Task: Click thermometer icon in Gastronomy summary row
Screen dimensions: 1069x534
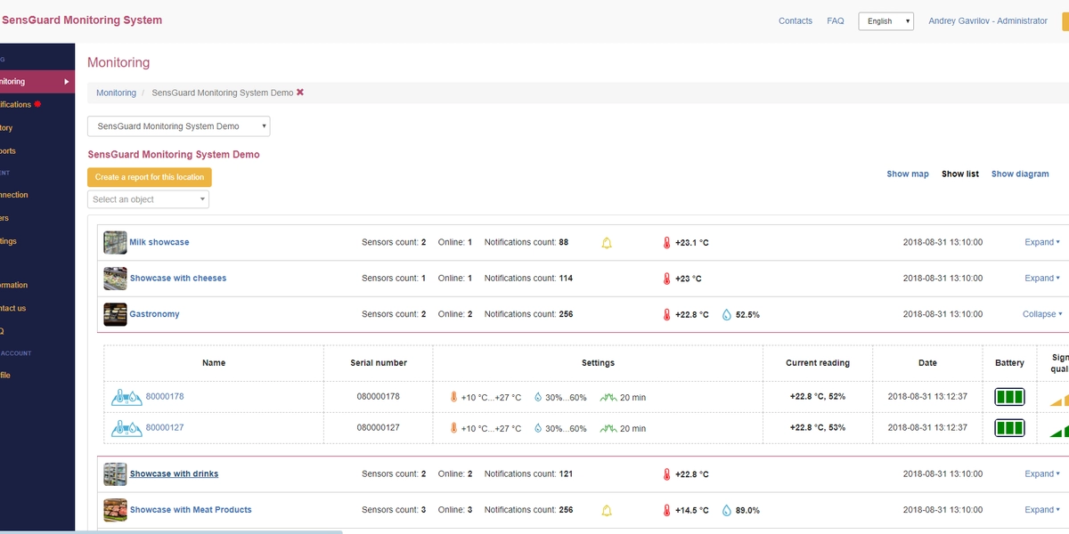Action: (666, 314)
